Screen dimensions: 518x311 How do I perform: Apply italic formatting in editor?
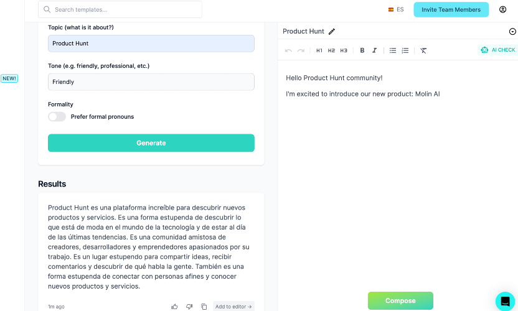click(374, 50)
